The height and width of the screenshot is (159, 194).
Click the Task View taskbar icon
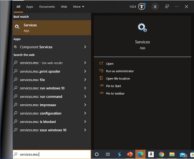tap(108, 154)
